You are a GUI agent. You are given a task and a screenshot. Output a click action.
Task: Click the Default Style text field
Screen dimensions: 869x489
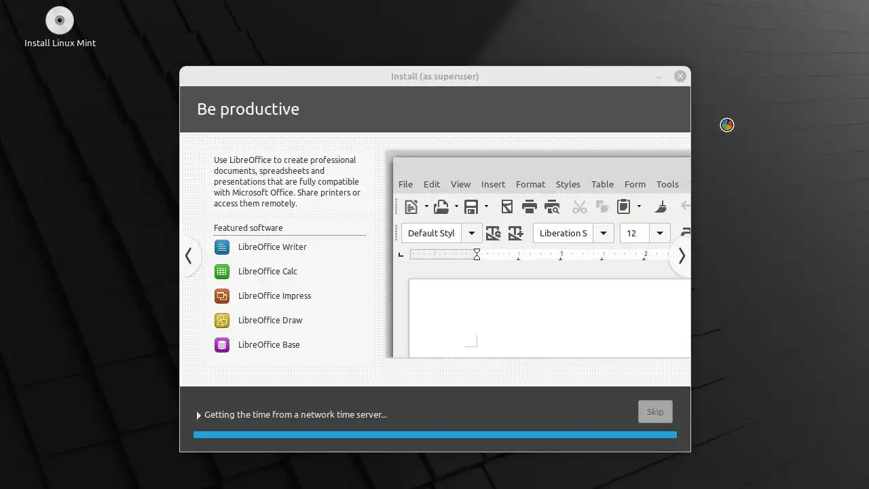coord(432,233)
